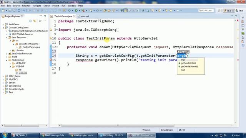Switch to the Java perspective

tap(239, 10)
